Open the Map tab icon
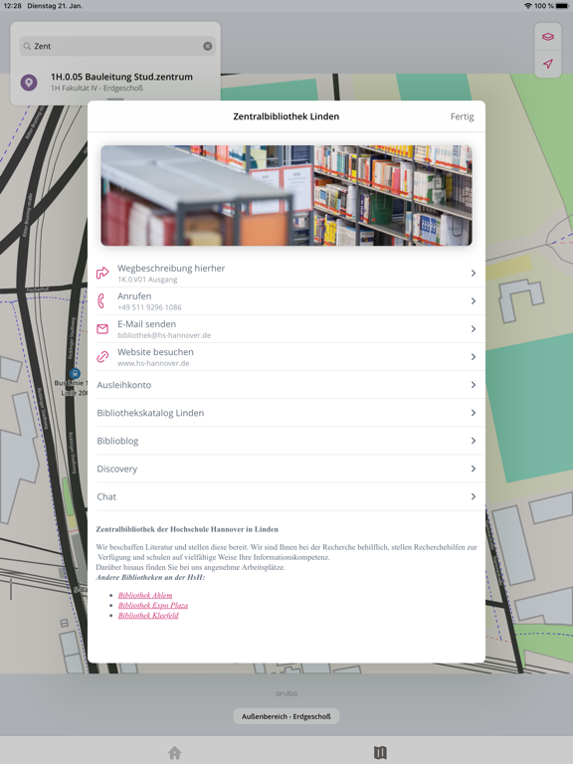 (x=381, y=753)
